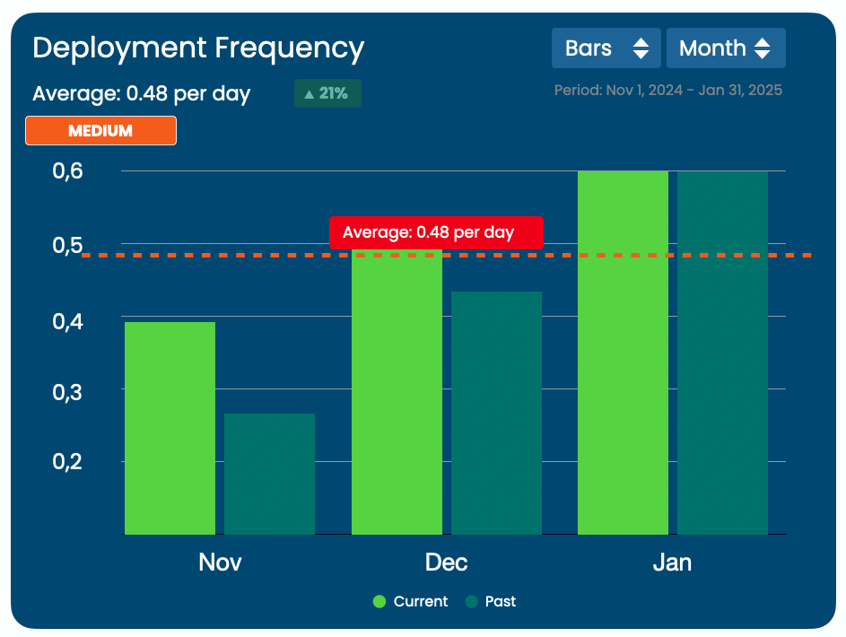The width and height of the screenshot is (846, 637).
Task: Click the 0,5 y-axis value
Action: click(67, 246)
